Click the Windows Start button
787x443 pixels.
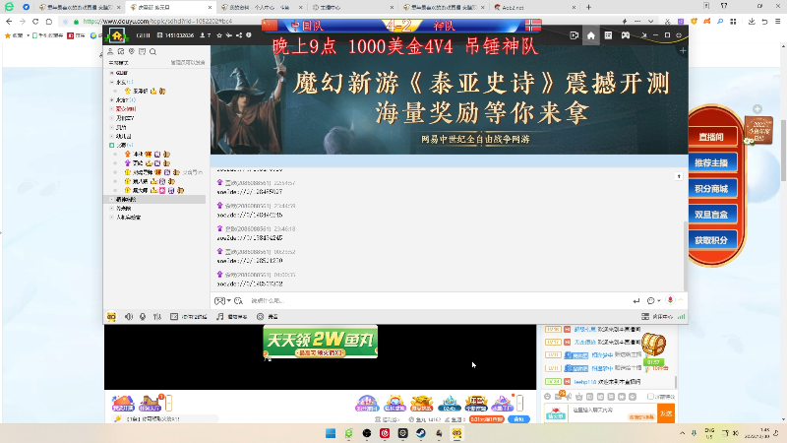(331, 433)
